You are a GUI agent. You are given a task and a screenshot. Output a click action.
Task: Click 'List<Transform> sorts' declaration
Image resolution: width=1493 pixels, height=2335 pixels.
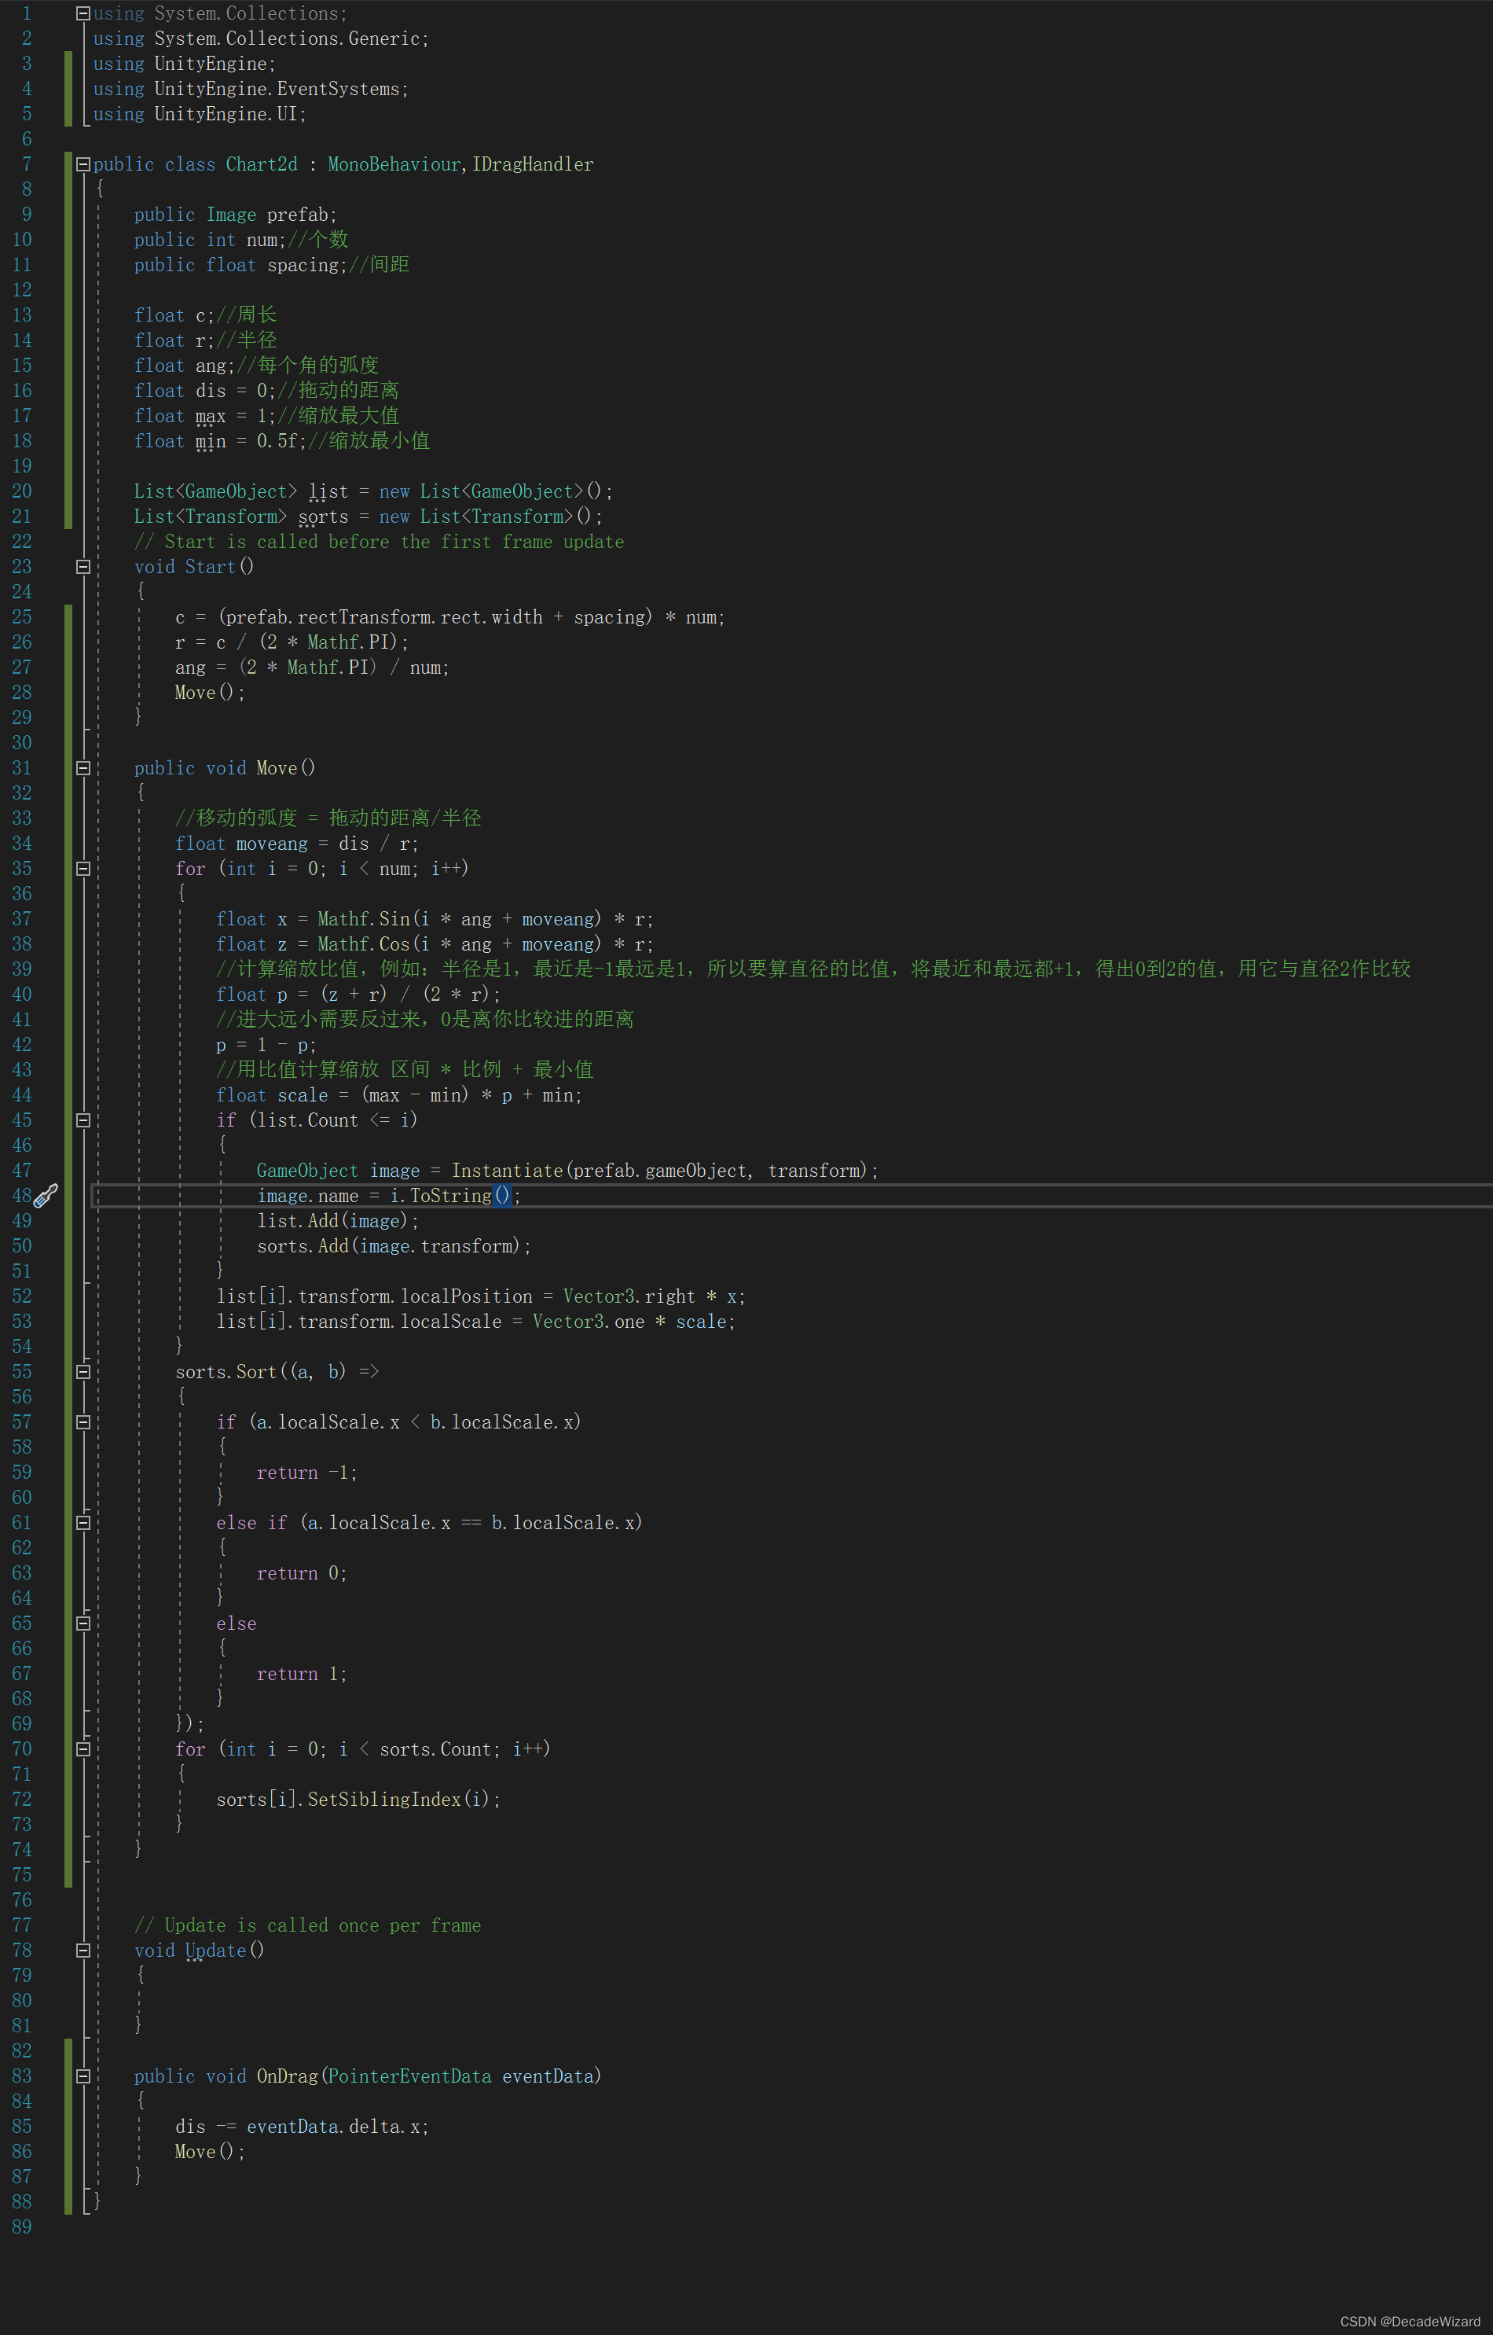[x=240, y=517]
